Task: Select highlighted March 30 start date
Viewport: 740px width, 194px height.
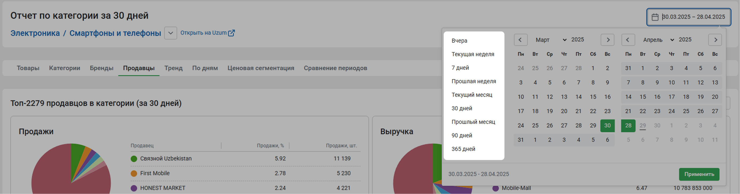Action: coord(607,126)
